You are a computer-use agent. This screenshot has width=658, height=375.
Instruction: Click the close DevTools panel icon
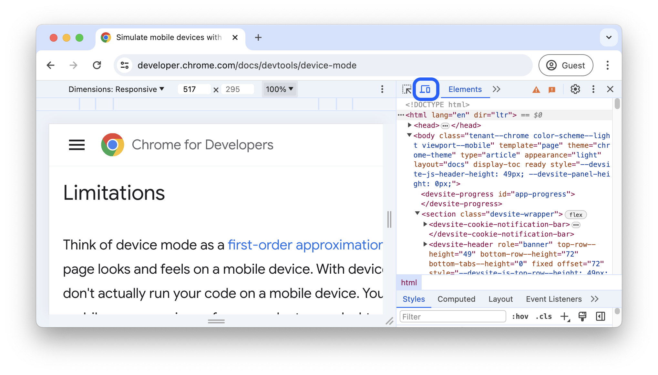(610, 89)
